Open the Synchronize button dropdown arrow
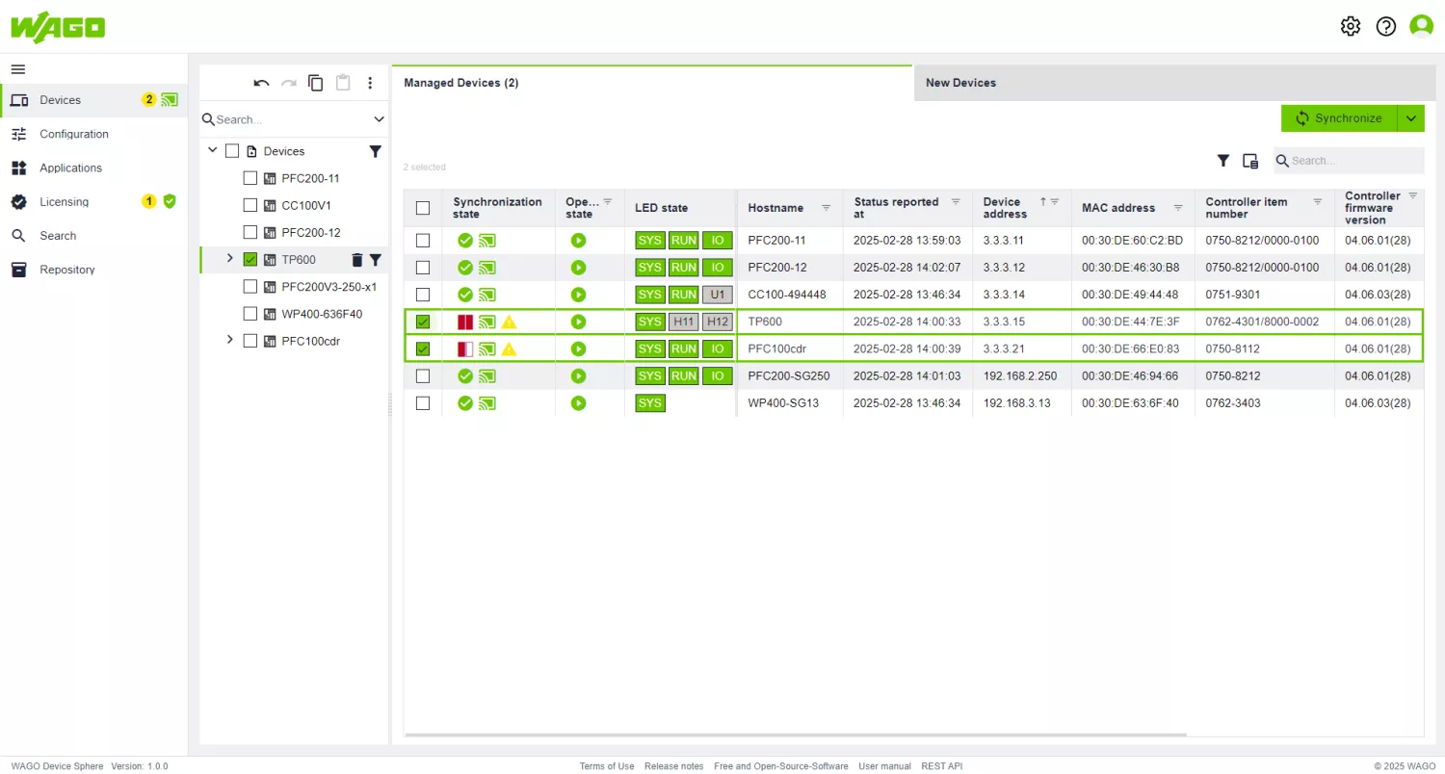 1410,118
